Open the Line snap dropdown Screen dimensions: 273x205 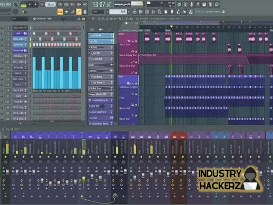point(98,12)
